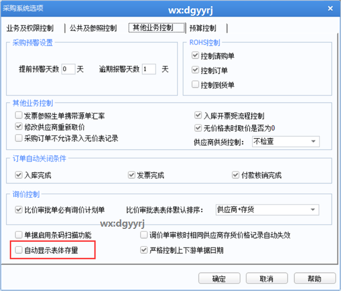
Task: Switch to the 业务及权限控制 tab
Action: [x=30, y=28]
